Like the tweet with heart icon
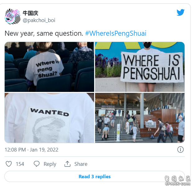The image size is (192, 186). (x=9, y=164)
